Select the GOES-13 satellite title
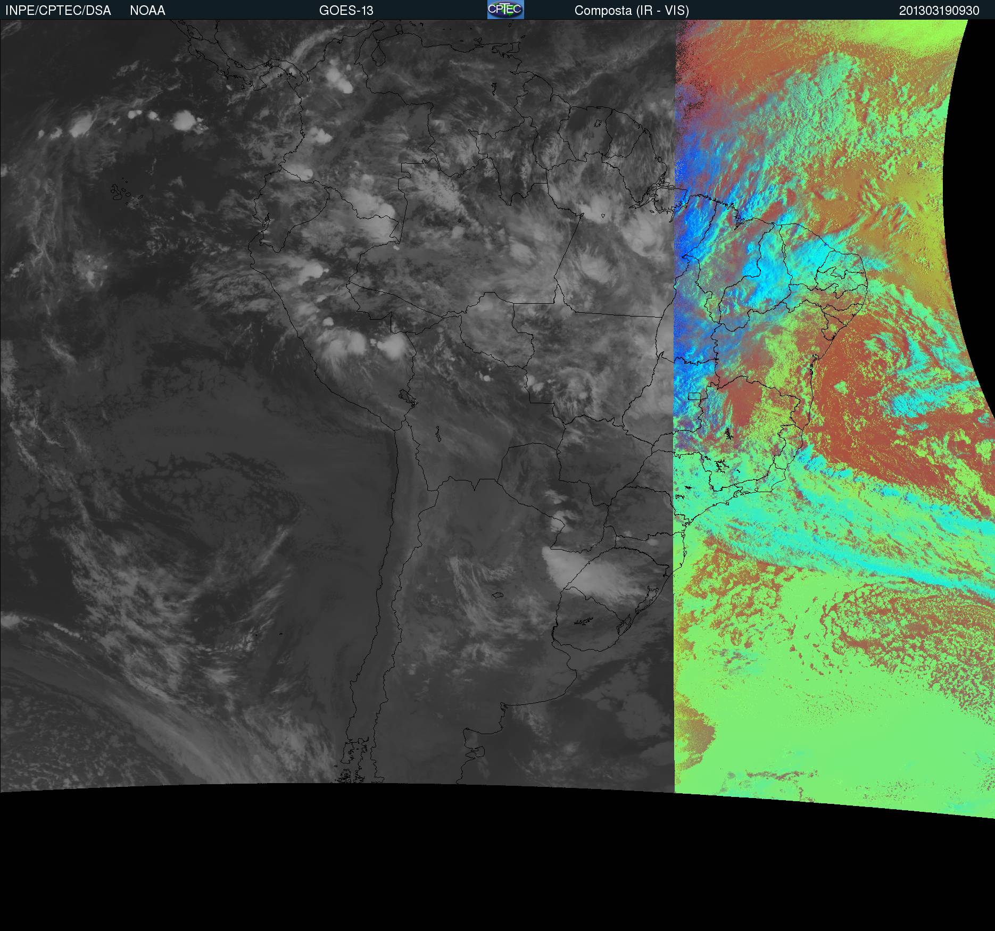The height and width of the screenshot is (931, 995). (346, 11)
